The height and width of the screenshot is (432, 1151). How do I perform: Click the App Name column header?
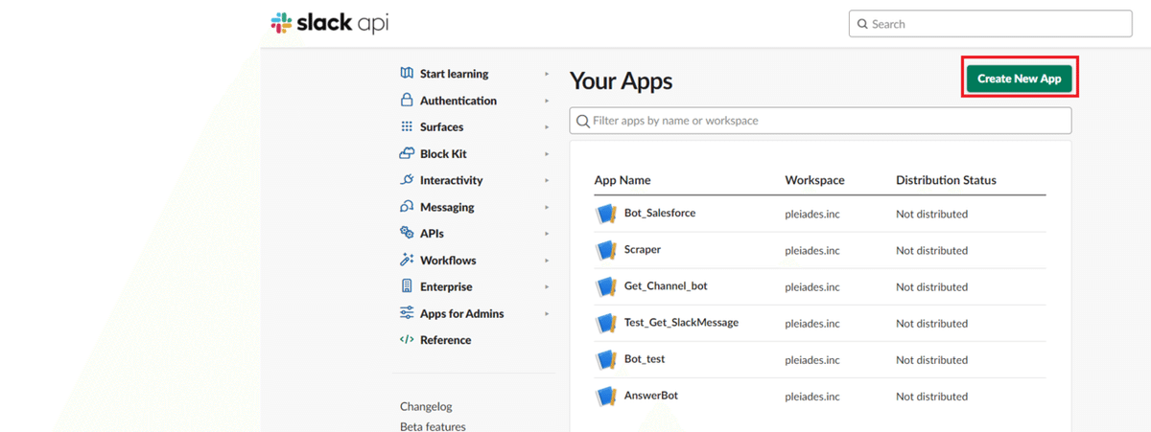click(x=622, y=180)
